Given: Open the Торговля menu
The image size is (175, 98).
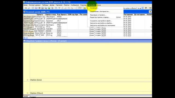Looking at the screenshot, I should (x=59, y=5).
